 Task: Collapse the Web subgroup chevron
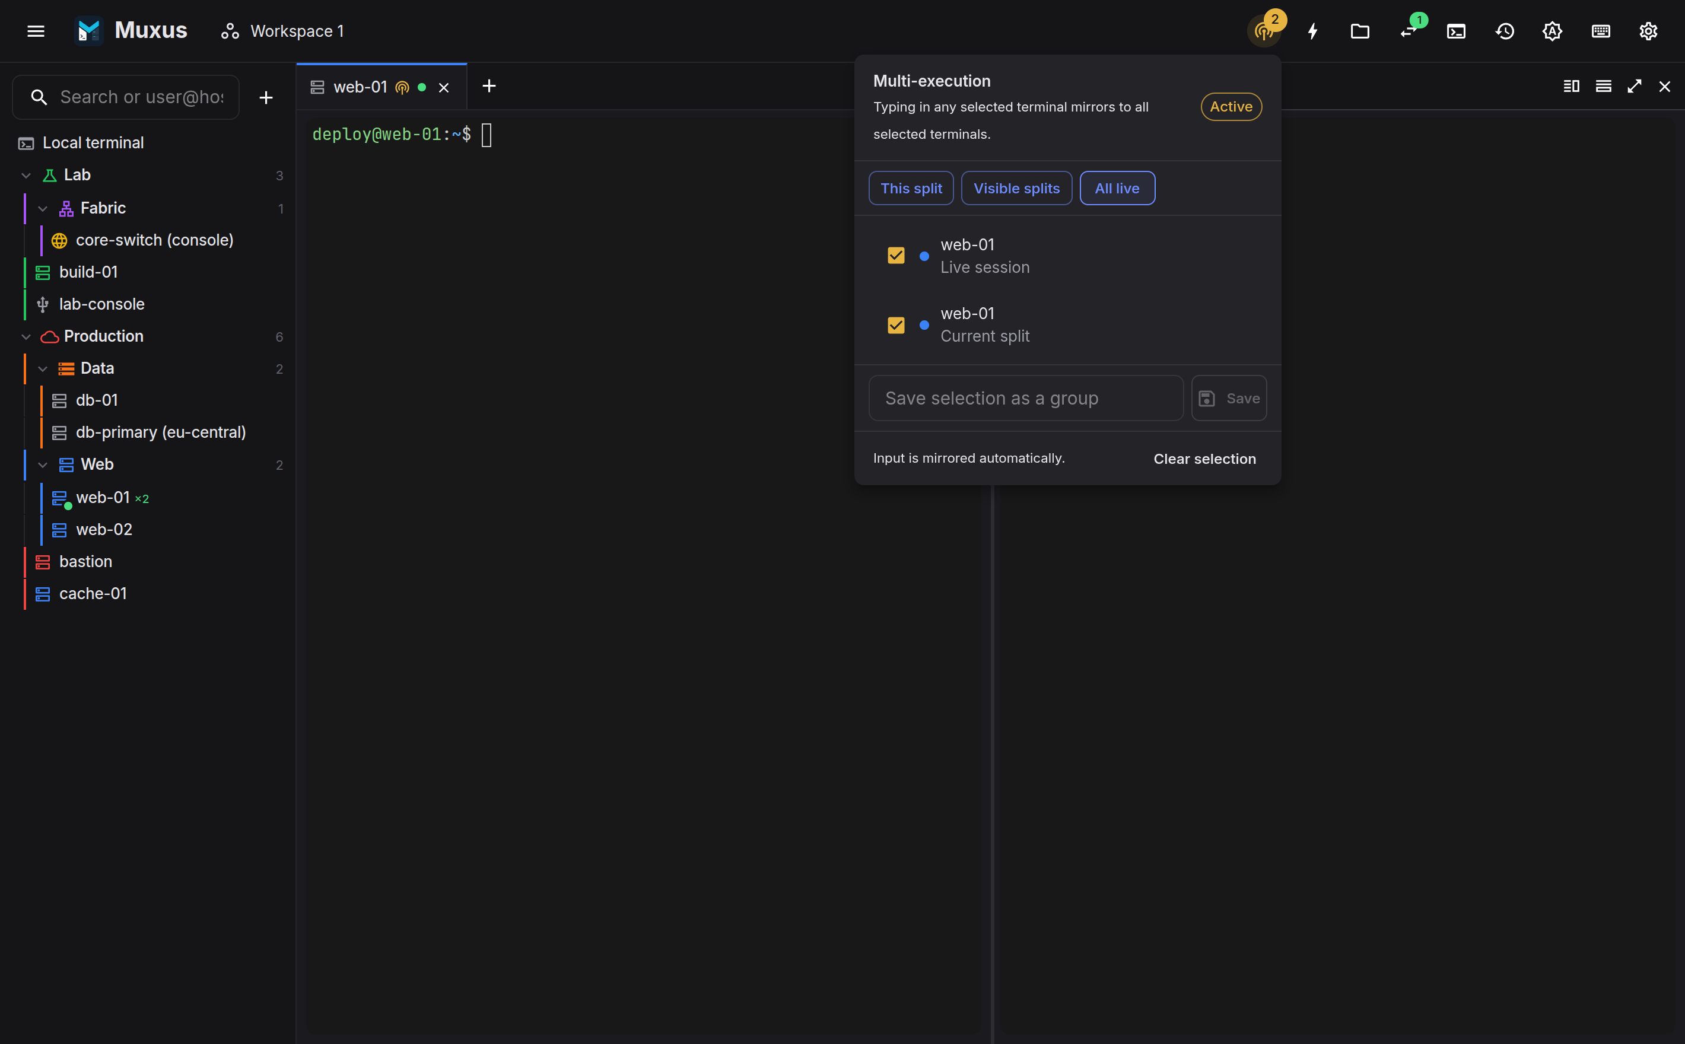click(43, 464)
